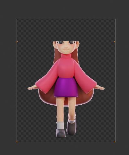The width and height of the screenshot is (129, 155).
Task: Select the top-left orange render border corner marker
Action: coord(17,42)
